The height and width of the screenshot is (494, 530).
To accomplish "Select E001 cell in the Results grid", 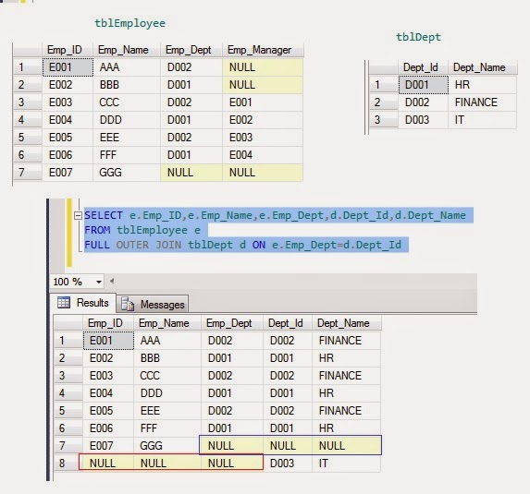I will (x=108, y=341).
